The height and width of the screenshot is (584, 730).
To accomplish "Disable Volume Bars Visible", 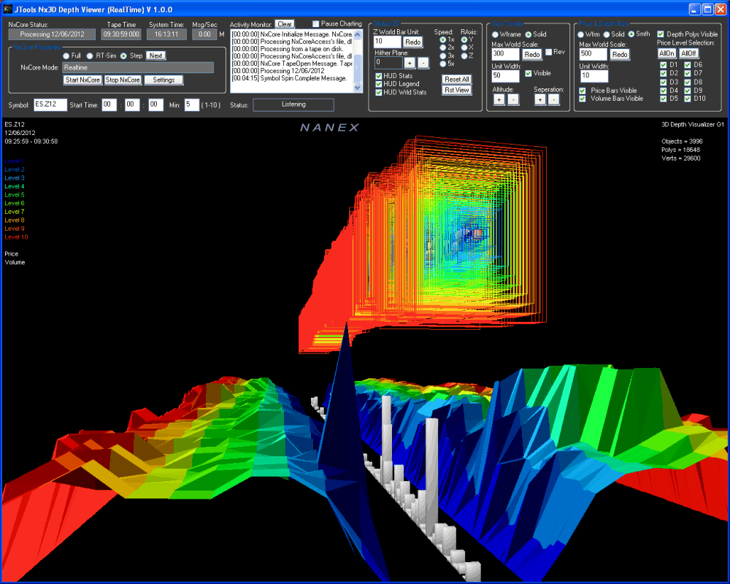I will coord(582,98).
